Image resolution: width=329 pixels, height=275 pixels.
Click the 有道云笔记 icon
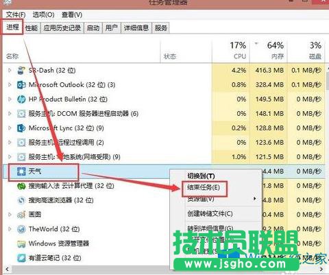21,258
